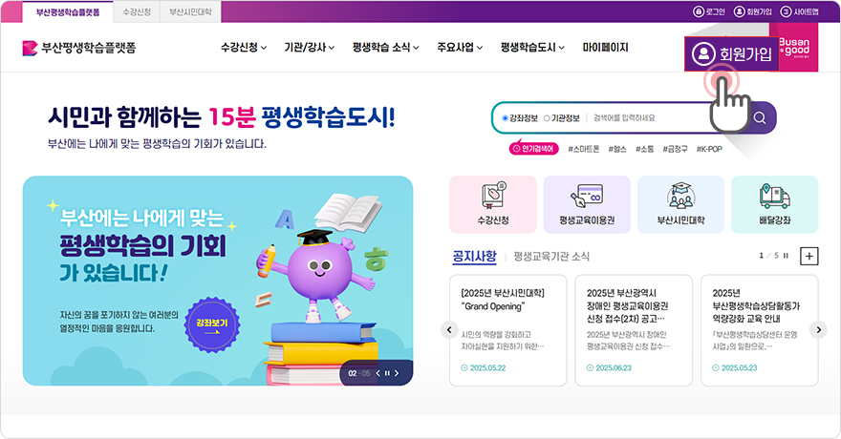Expand the 수강신청 navigation dropdown
Image resolution: width=841 pixels, height=439 pixels.
244,48
